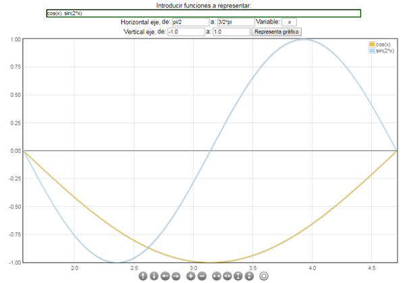Click the x-axis tick label 2.0
This screenshot has width=405, height=283.
pos(74,268)
